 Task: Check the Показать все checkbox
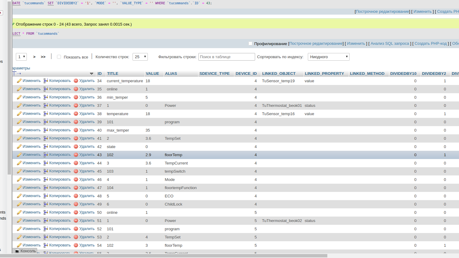(x=59, y=57)
